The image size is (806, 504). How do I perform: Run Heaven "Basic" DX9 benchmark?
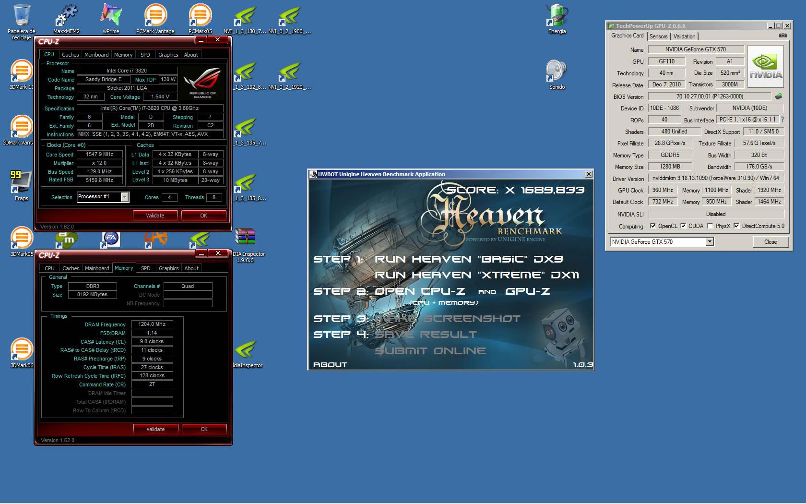[468, 259]
